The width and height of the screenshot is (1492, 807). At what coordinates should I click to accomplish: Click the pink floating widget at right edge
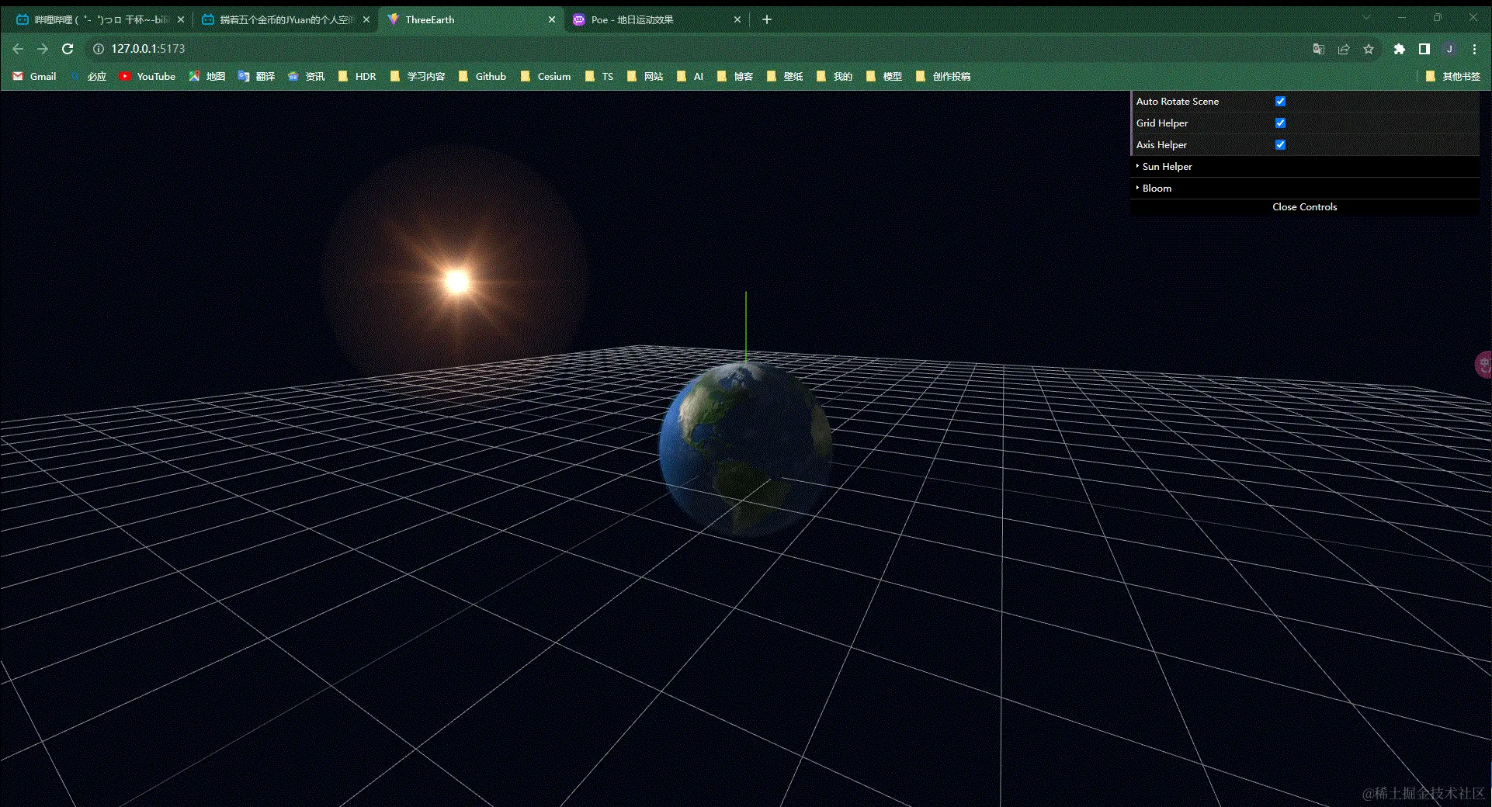(1483, 365)
